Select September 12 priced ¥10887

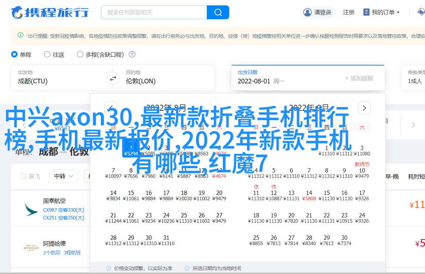(x=274, y=193)
